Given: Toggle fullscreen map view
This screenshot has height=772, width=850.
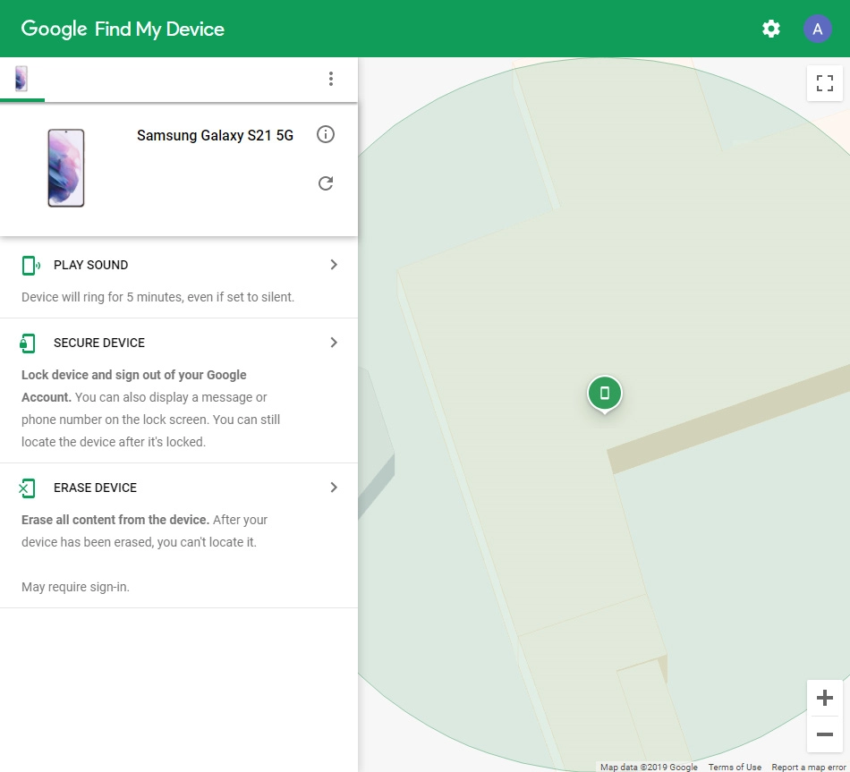Looking at the screenshot, I should click(x=824, y=83).
